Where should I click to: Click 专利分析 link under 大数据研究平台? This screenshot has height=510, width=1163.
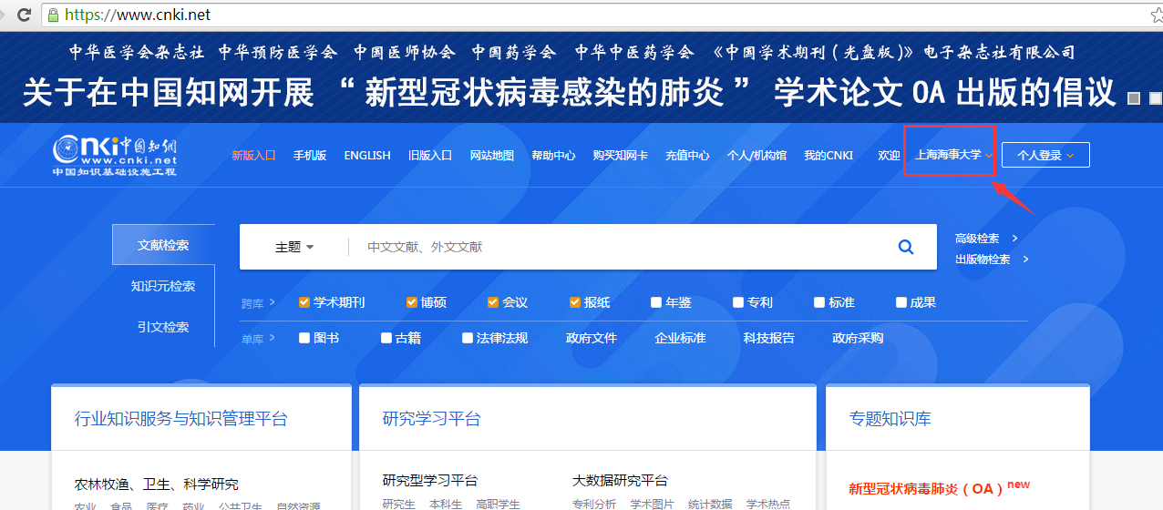[594, 504]
